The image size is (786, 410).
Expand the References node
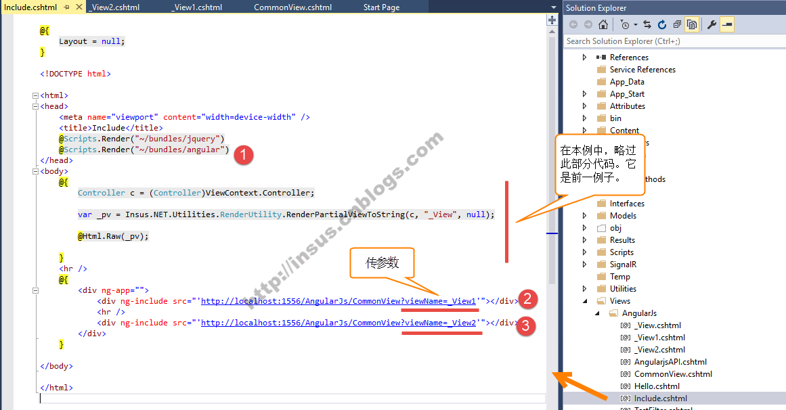(584, 57)
